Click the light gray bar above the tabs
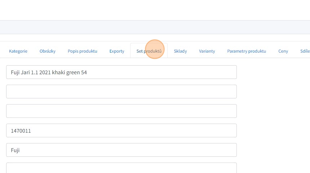The height and width of the screenshot is (173, 310). point(155,27)
